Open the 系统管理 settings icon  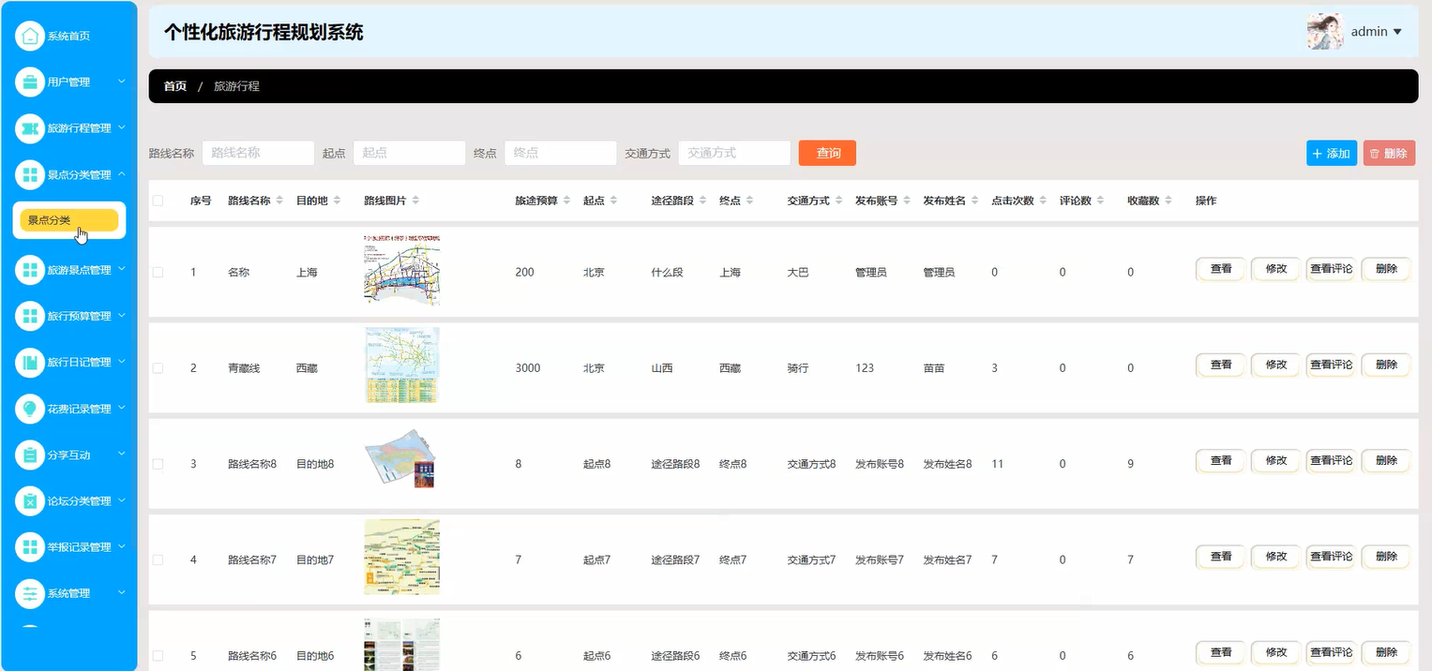32,593
